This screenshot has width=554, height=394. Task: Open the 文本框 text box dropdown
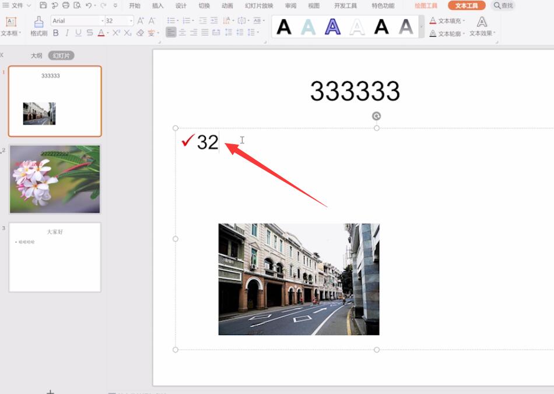pyautogui.click(x=11, y=33)
